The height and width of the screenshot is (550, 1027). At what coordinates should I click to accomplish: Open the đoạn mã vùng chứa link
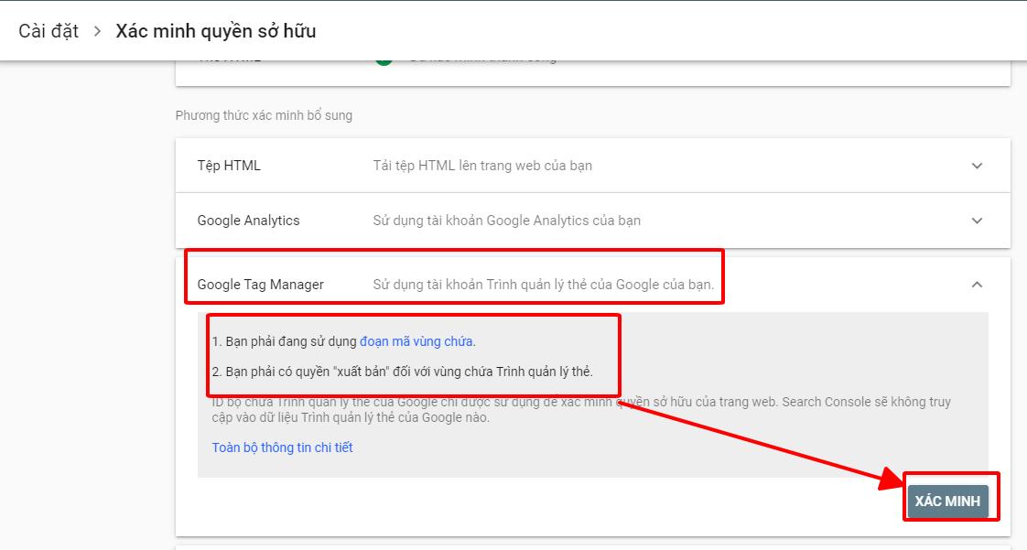coord(416,341)
